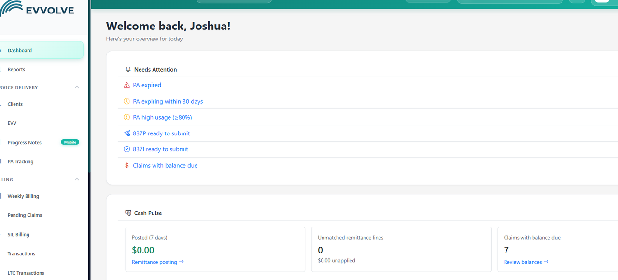Screen dimensions: 618x280
Task: Click the Weekly Billing sidebar icon
Action: point(1,196)
